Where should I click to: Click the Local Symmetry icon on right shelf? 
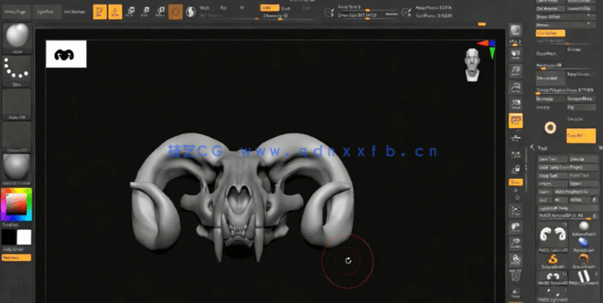point(515,154)
